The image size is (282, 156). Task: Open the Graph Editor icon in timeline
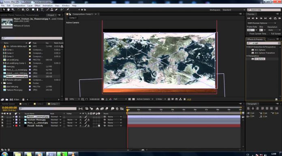[122, 109]
